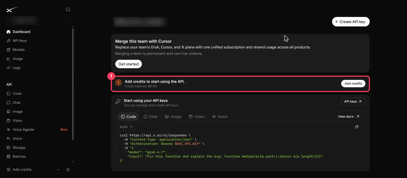Click the Create API key button
Screen dimensions: 407x178
351,22
